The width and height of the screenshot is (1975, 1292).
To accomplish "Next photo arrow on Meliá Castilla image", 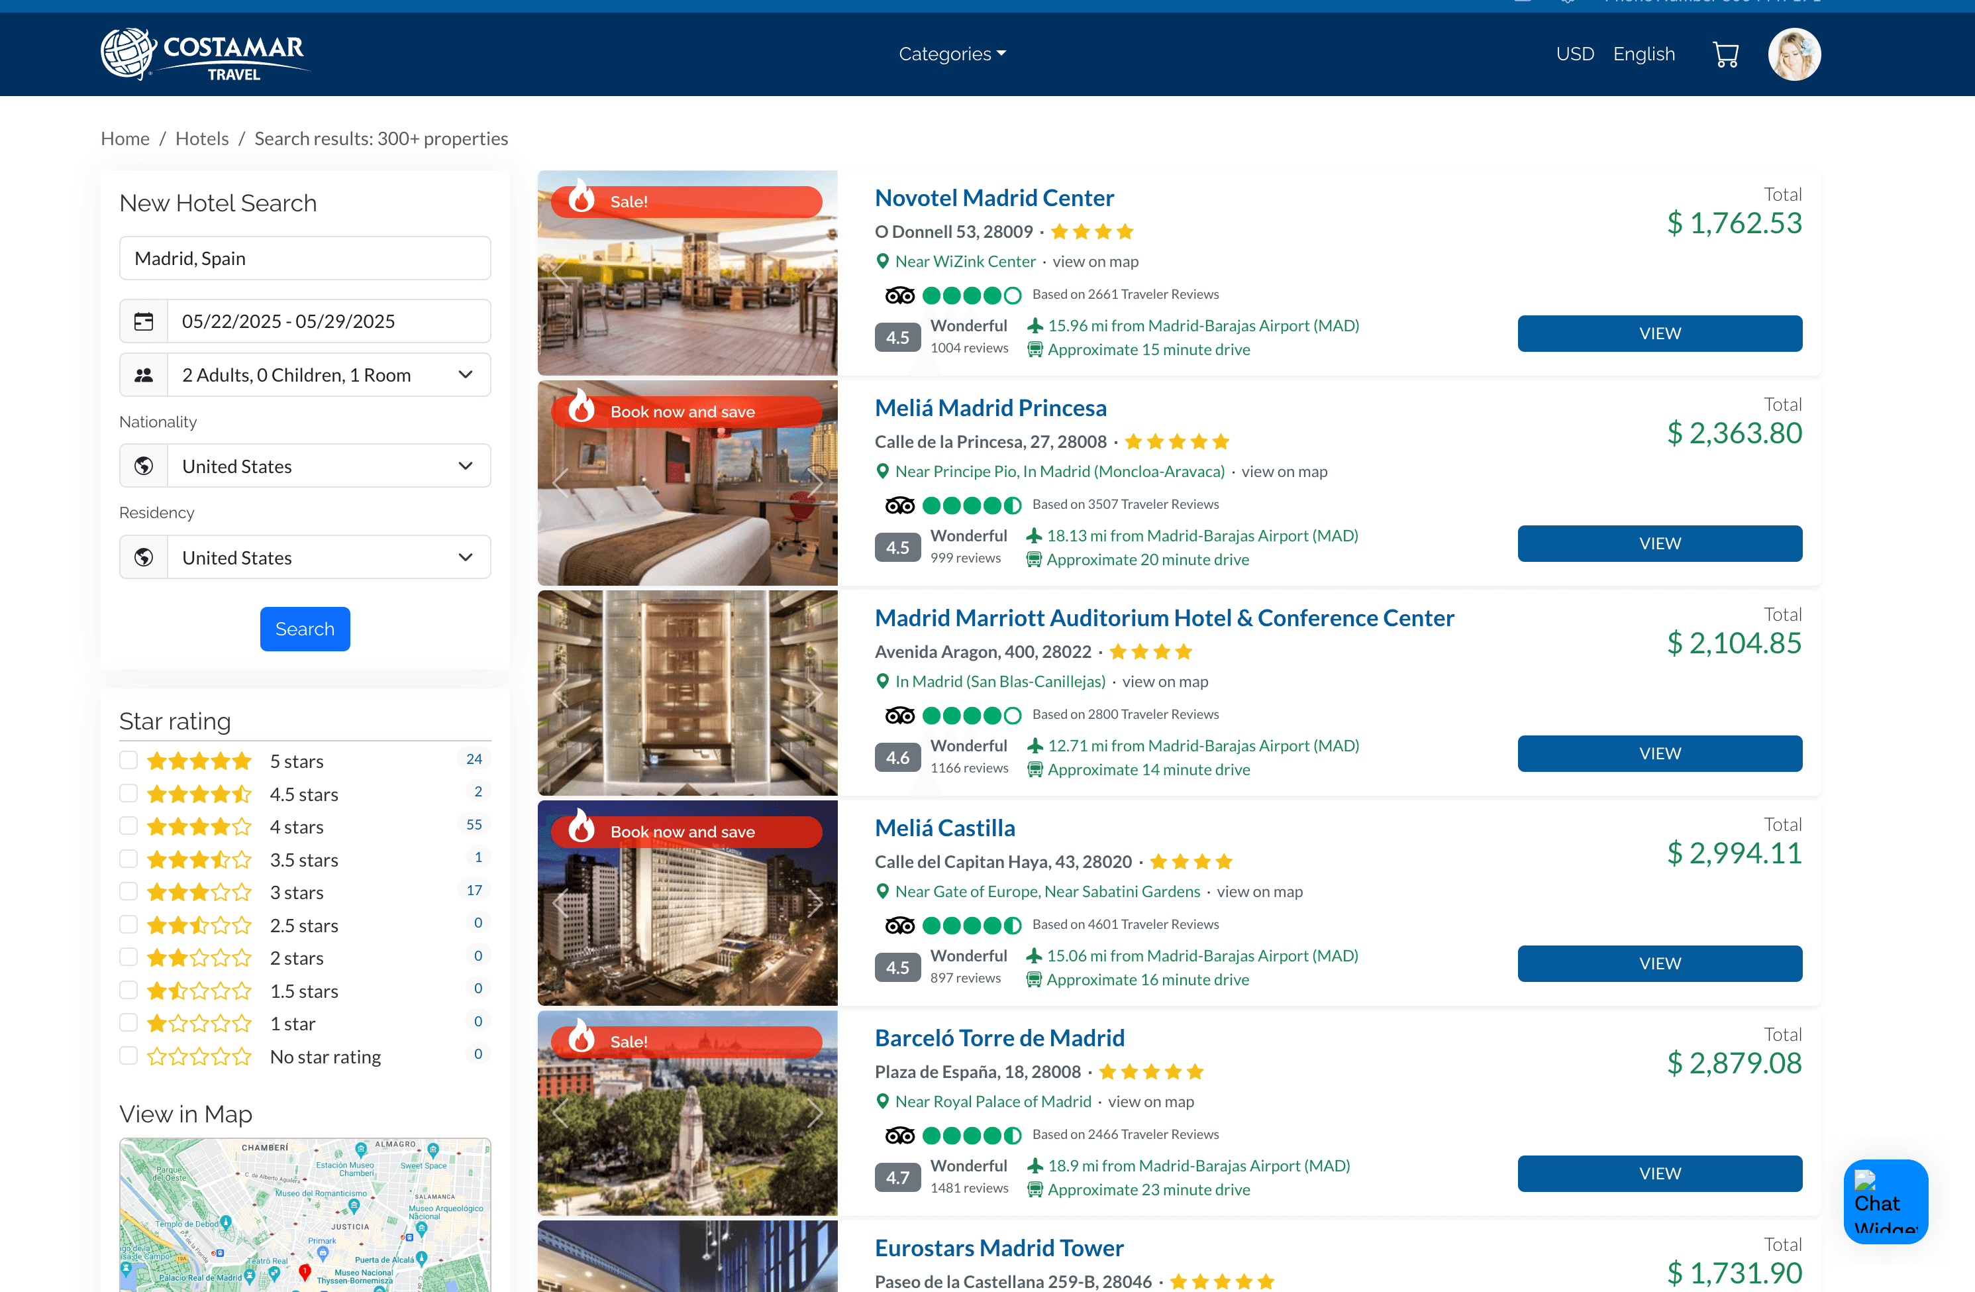I will (815, 903).
